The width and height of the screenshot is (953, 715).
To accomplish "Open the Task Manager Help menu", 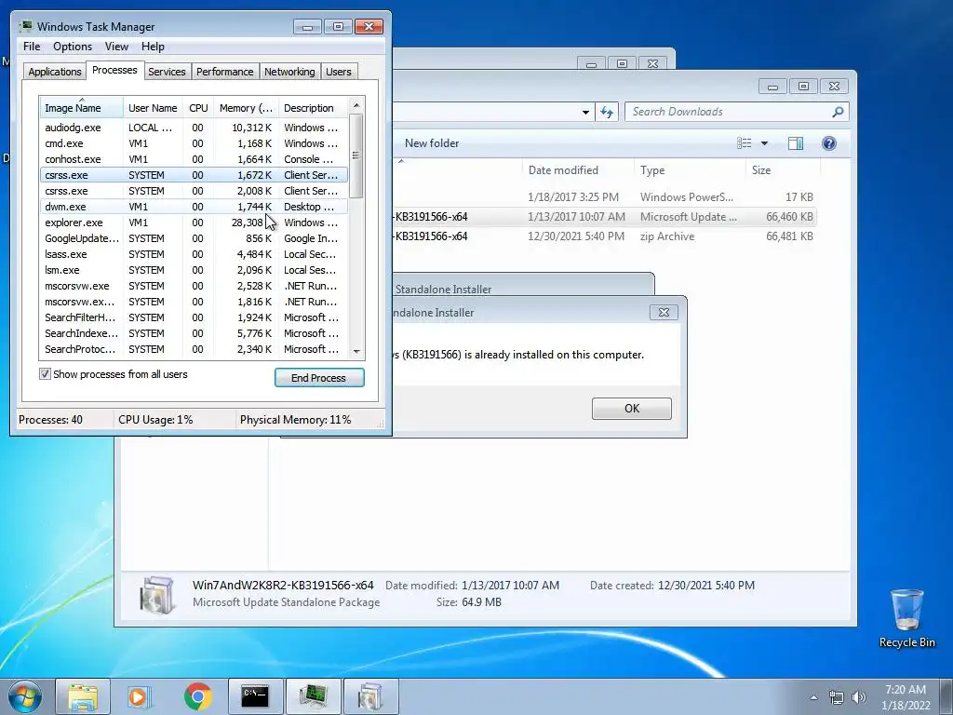I will (153, 47).
